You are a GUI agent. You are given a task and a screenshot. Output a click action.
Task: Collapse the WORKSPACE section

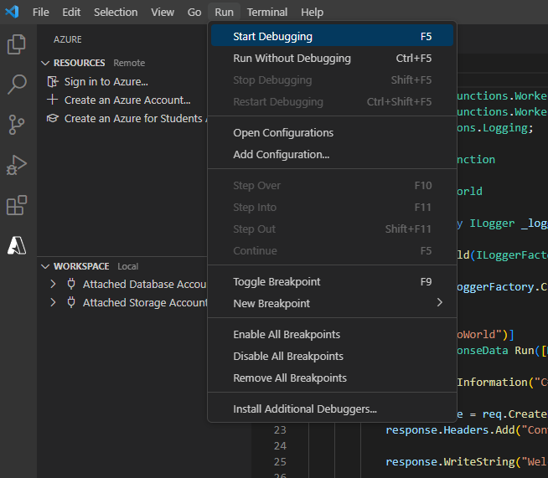(46, 266)
